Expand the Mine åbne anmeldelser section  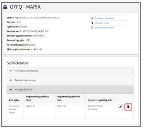click(x=70, y=71)
